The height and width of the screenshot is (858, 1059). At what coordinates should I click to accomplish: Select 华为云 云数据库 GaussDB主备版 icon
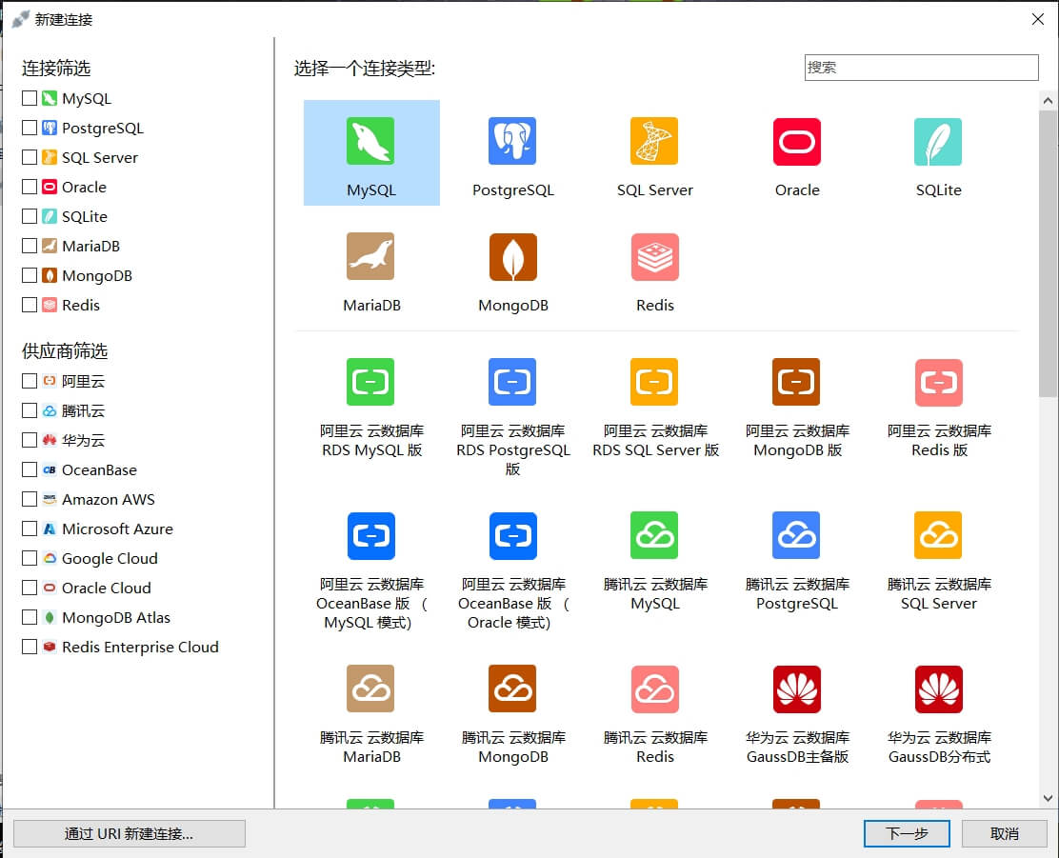(797, 689)
